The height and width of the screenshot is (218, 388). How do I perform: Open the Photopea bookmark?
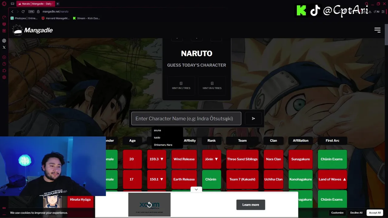coord(24,18)
